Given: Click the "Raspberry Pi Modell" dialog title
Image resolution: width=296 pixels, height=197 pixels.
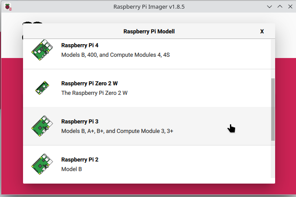Looking at the screenshot, I should tap(149, 31).
